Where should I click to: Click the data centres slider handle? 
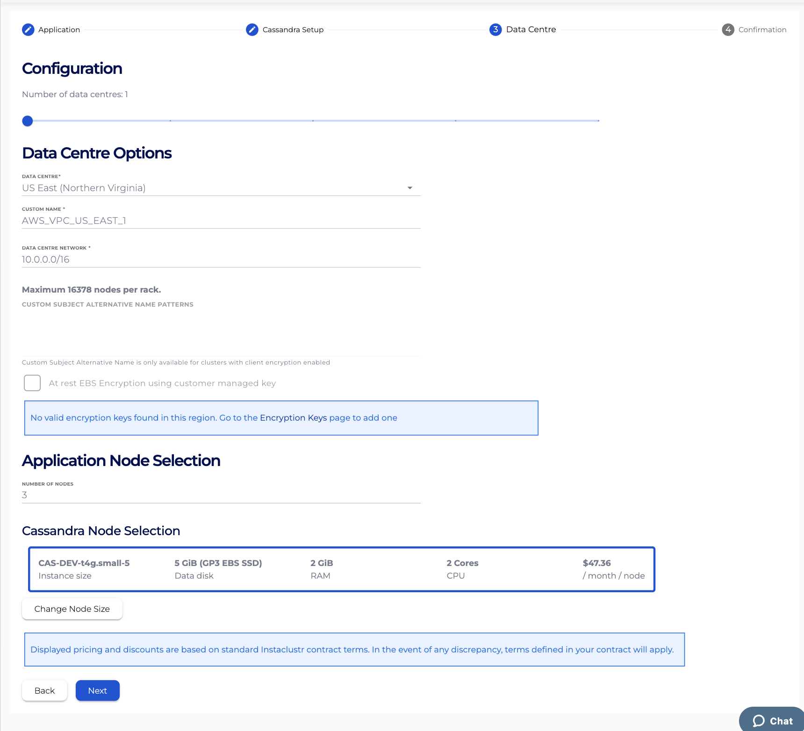tap(28, 121)
